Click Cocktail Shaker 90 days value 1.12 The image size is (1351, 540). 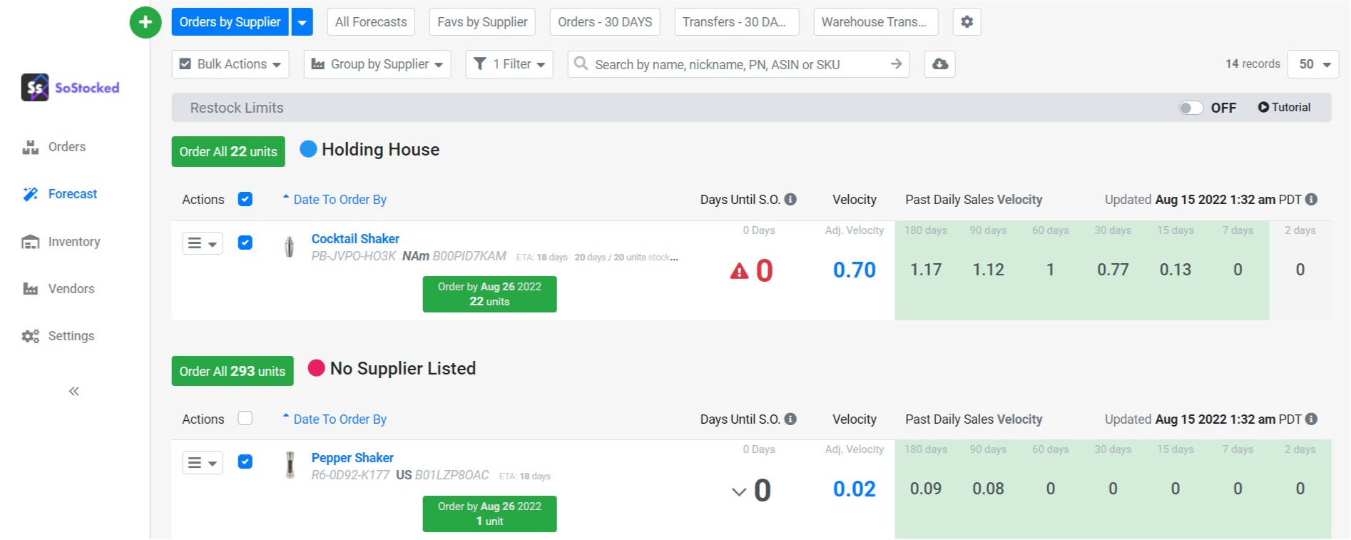pos(988,270)
